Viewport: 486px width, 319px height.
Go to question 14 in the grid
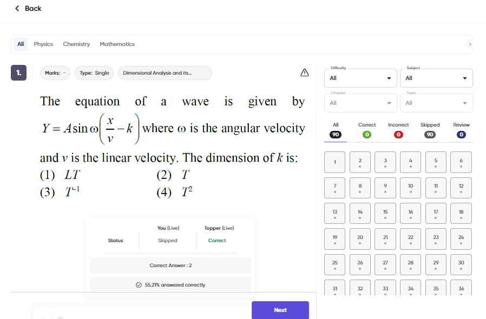click(360, 214)
